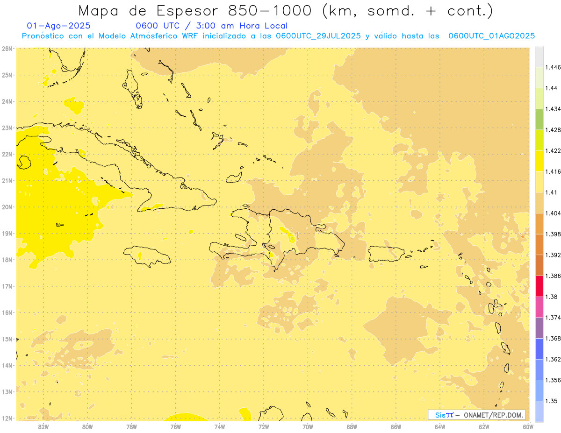
Task: Select the 60W longitude label
Action: (x=528, y=426)
